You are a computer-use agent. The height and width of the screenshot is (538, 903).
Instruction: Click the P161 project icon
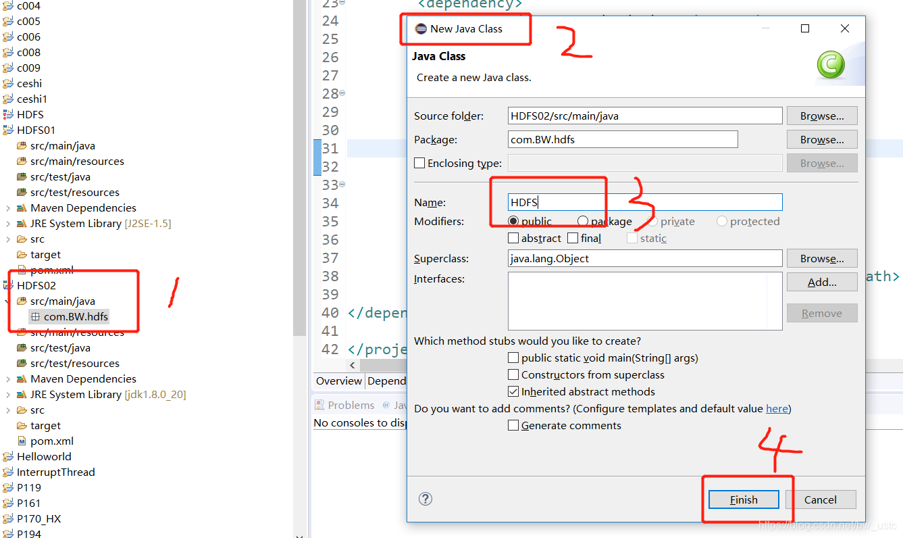[8, 503]
